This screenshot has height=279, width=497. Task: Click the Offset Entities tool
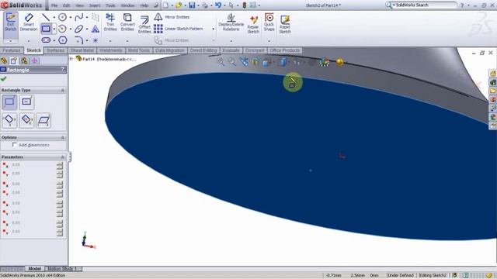(x=144, y=24)
